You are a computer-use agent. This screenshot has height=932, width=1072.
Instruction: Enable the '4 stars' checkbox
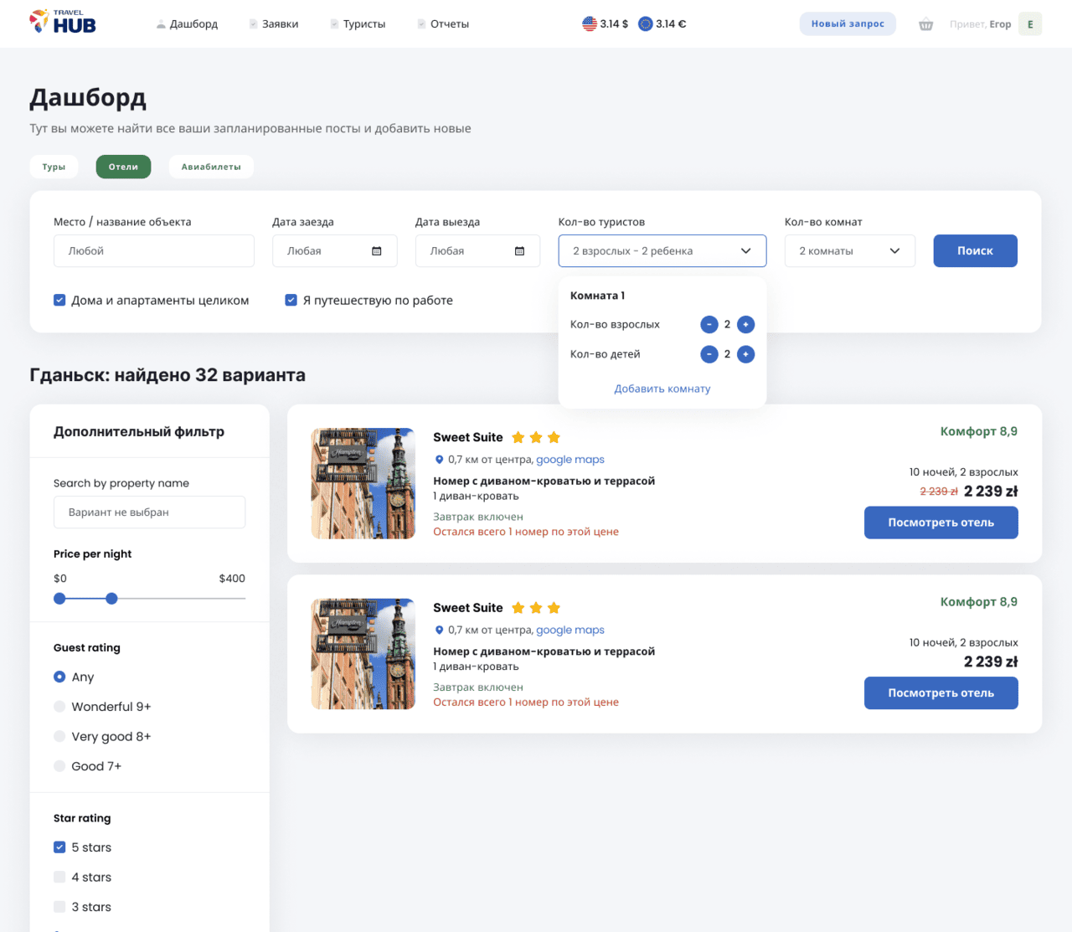(59, 877)
